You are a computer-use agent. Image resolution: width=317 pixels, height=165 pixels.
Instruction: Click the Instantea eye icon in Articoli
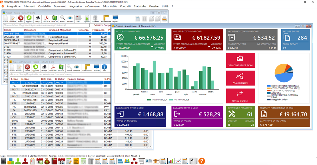pos(70,19)
